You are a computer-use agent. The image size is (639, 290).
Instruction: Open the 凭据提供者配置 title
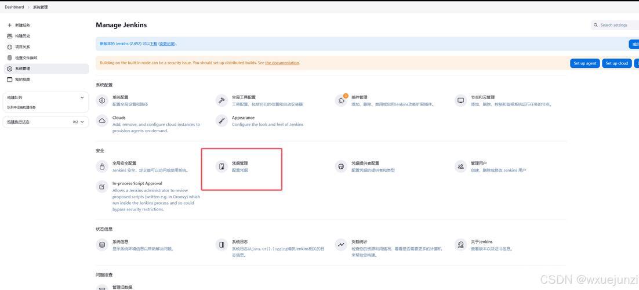coord(365,163)
